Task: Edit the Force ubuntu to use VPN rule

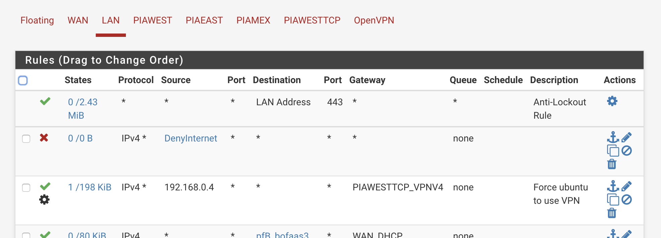Action: [x=627, y=186]
